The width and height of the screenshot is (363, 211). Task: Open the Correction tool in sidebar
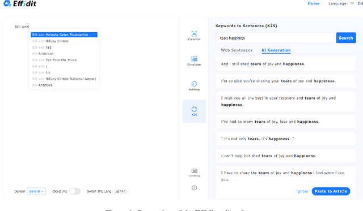pyautogui.click(x=194, y=36)
